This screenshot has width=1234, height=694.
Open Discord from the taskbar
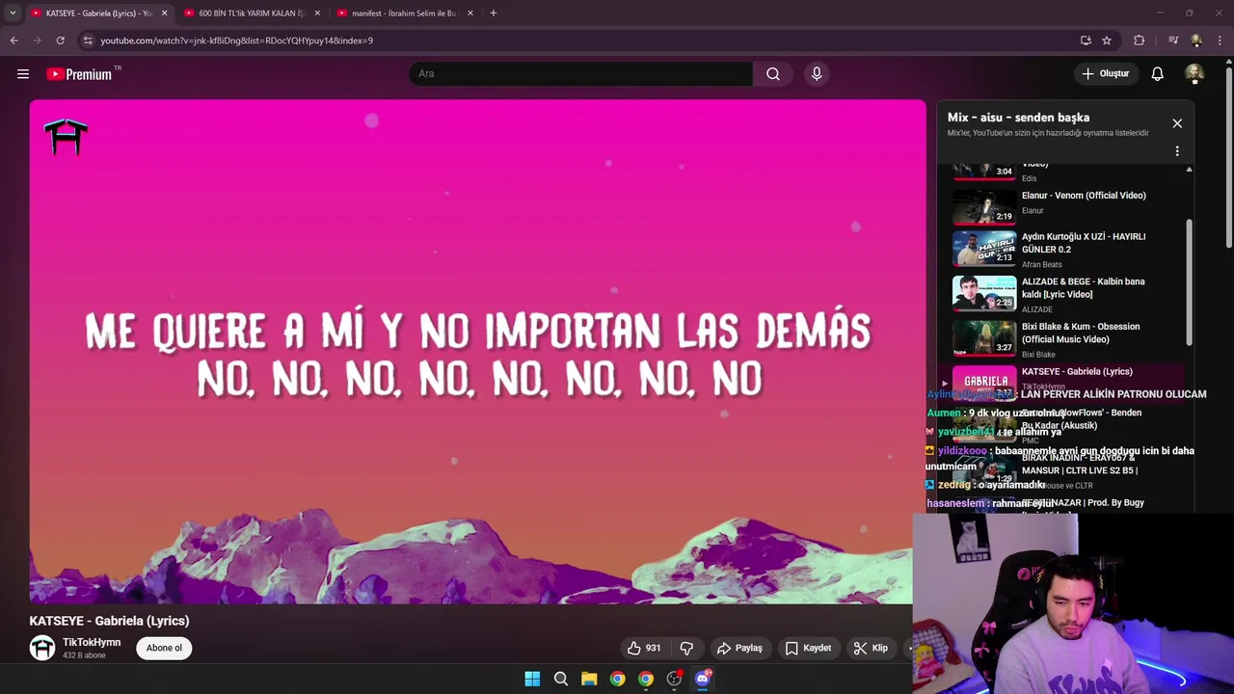point(703,679)
